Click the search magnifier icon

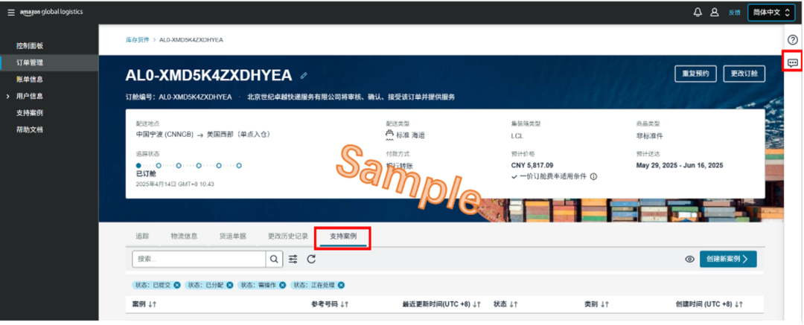[274, 259]
